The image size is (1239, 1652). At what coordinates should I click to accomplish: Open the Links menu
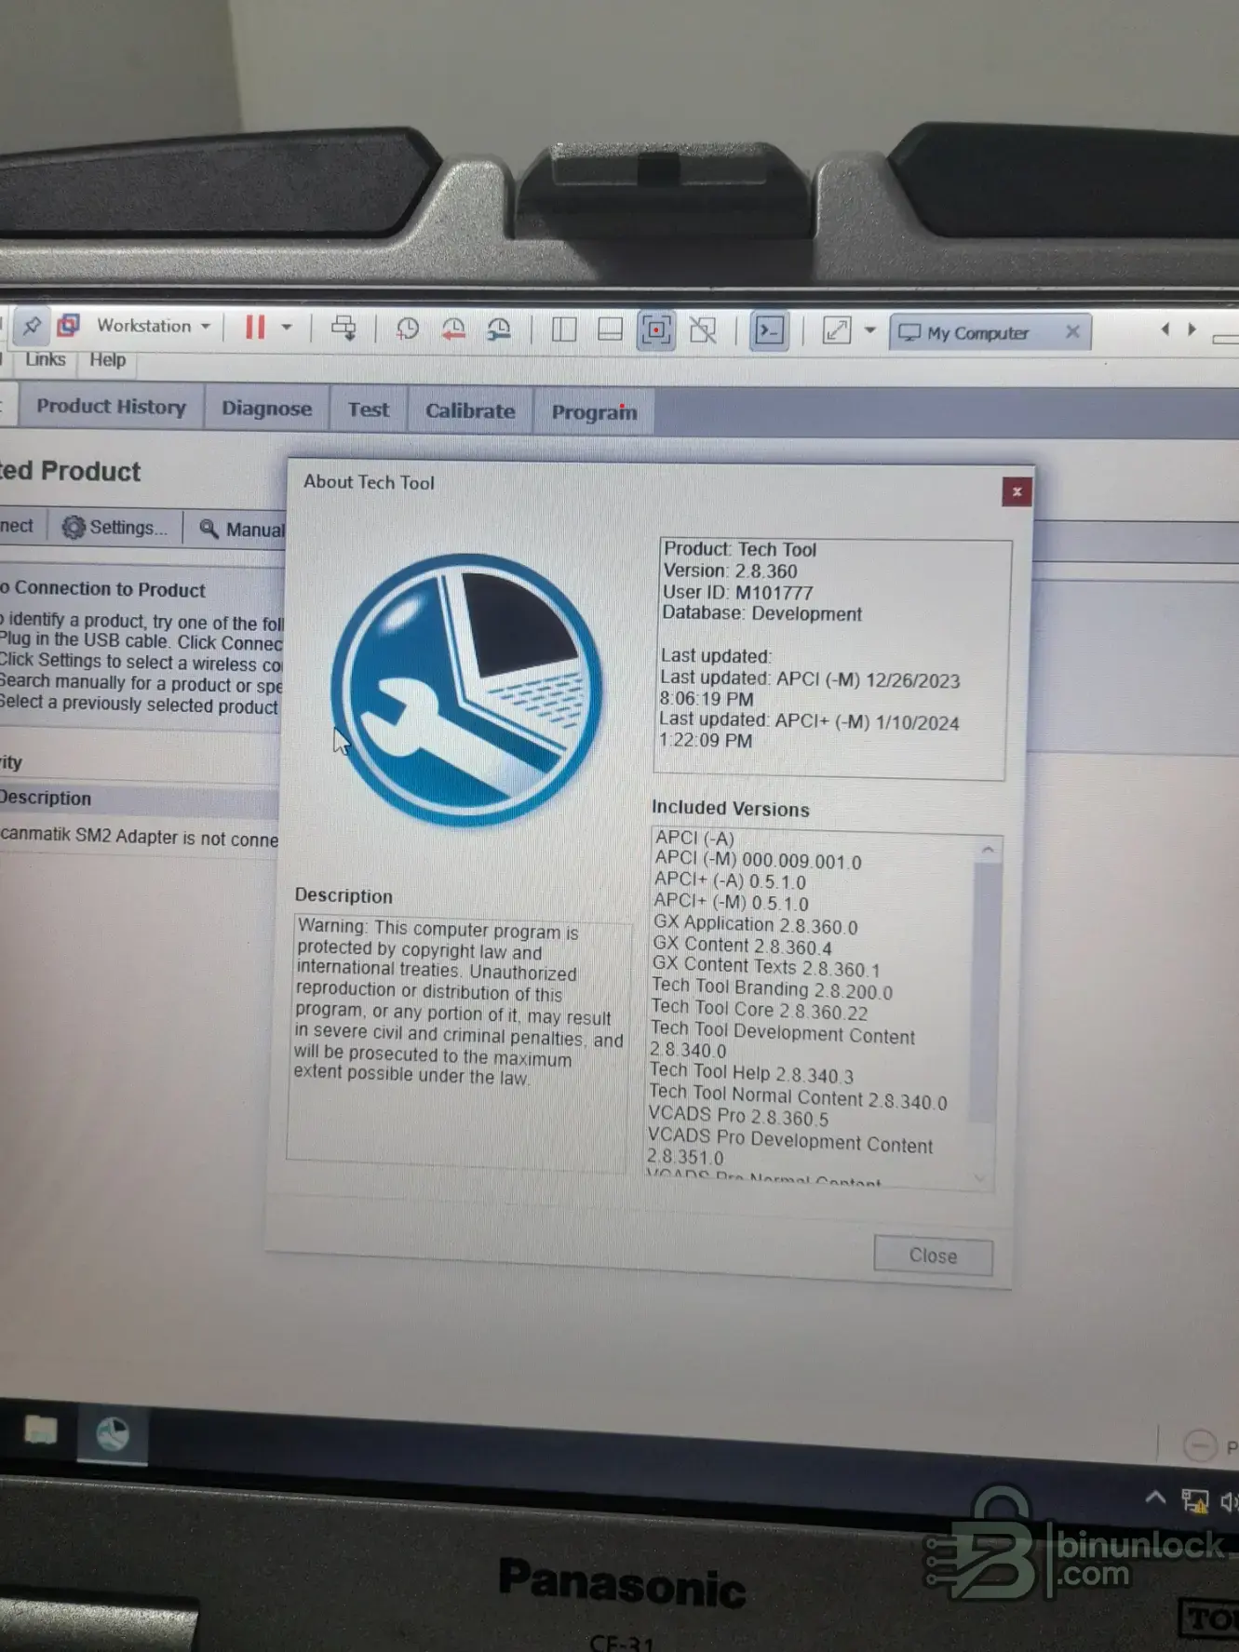45,360
